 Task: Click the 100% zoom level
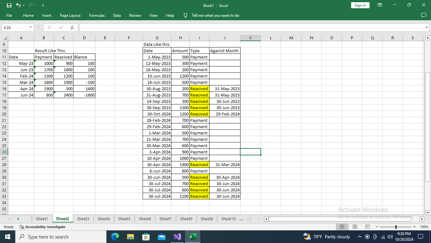424,227
